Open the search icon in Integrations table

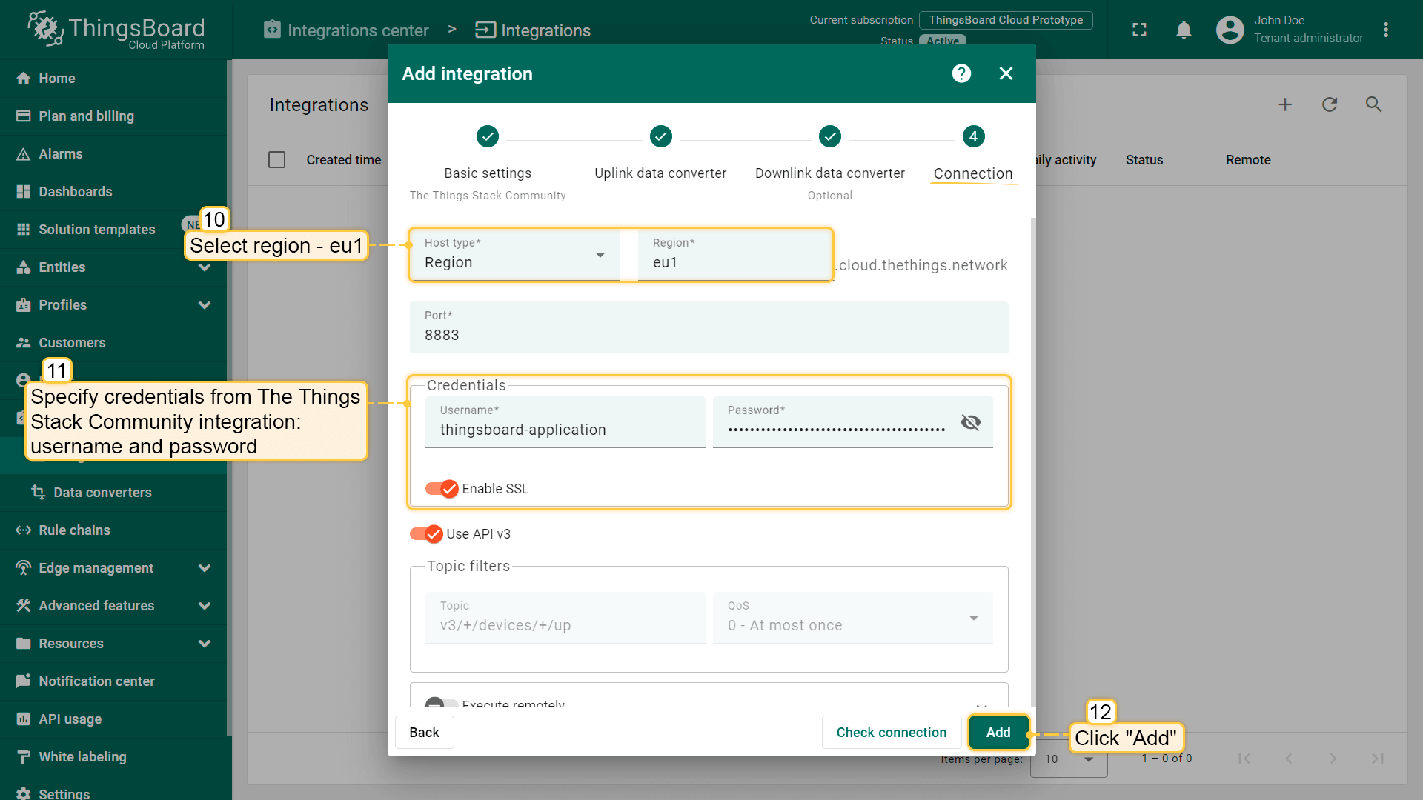(x=1373, y=104)
